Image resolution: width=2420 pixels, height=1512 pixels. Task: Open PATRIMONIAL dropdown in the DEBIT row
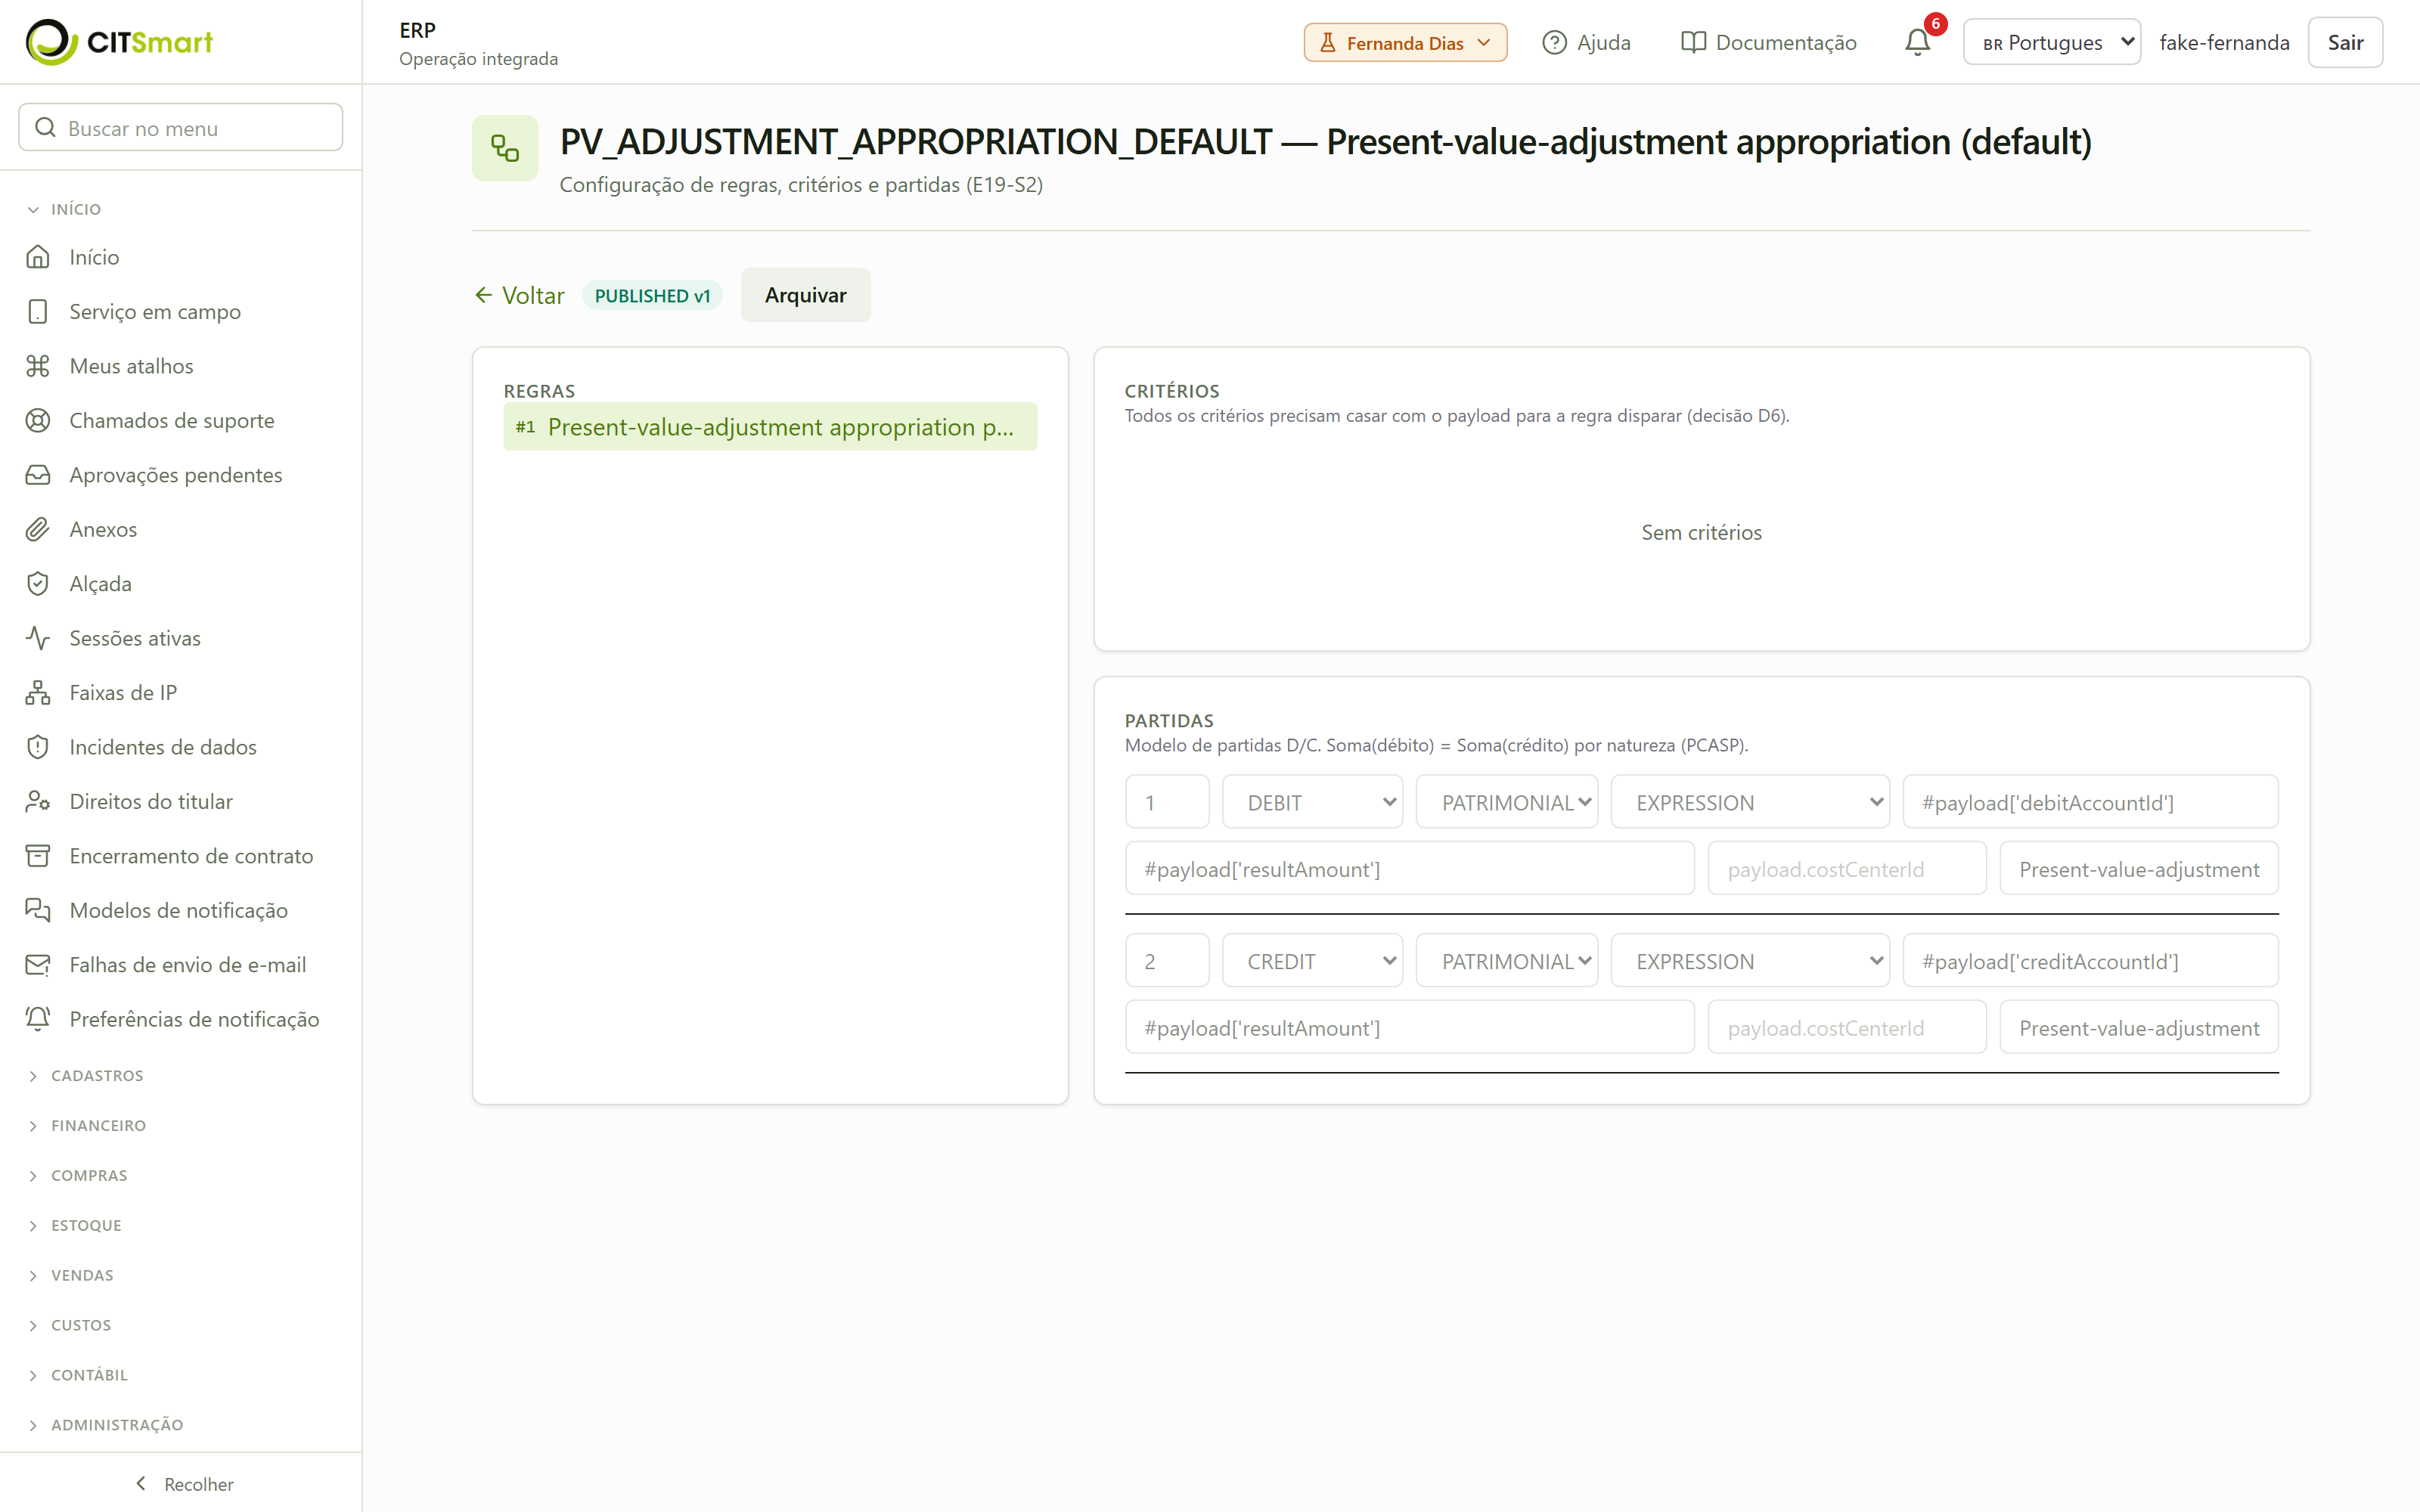click(x=1506, y=802)
